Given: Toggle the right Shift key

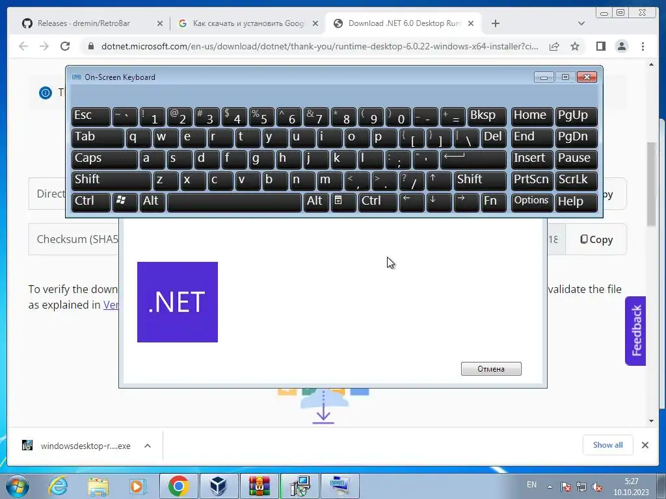Looking at the screenshot, I should coord(480,181).
